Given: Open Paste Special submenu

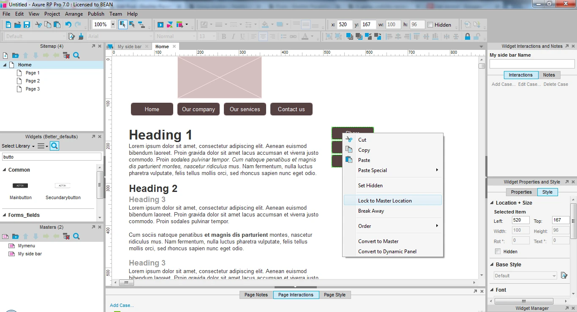Looking at the screenshot, I should tap(393, 170).
